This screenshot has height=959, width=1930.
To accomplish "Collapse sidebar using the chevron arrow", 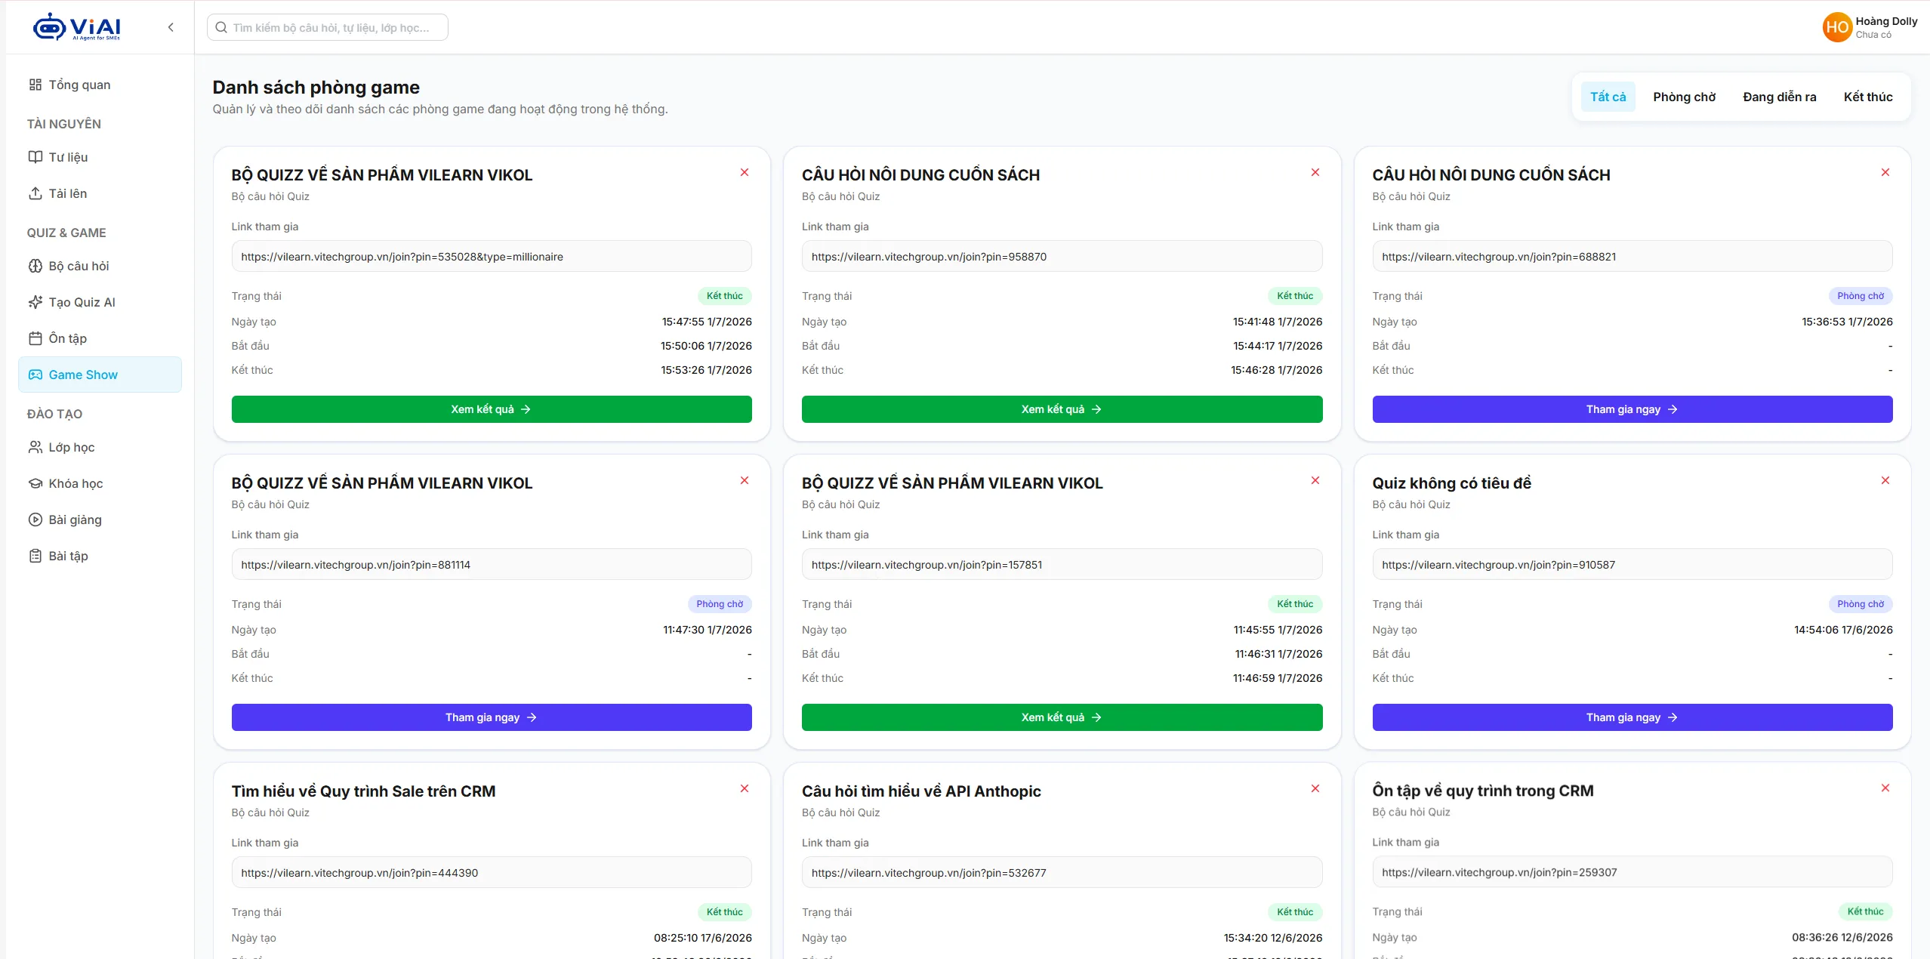I will coord(171,27).
